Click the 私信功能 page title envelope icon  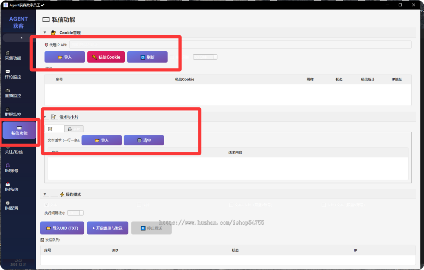coord(46,20)
